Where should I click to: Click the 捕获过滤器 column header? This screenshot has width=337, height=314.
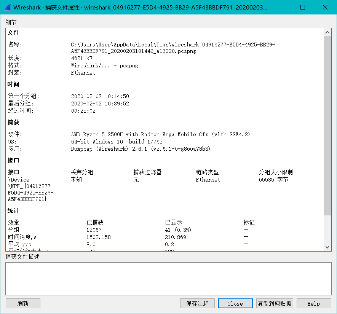point(147,172)
